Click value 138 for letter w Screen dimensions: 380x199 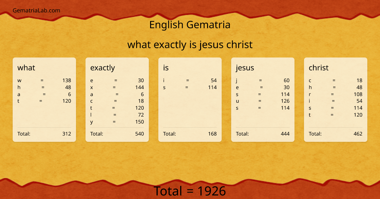[67, 80]
